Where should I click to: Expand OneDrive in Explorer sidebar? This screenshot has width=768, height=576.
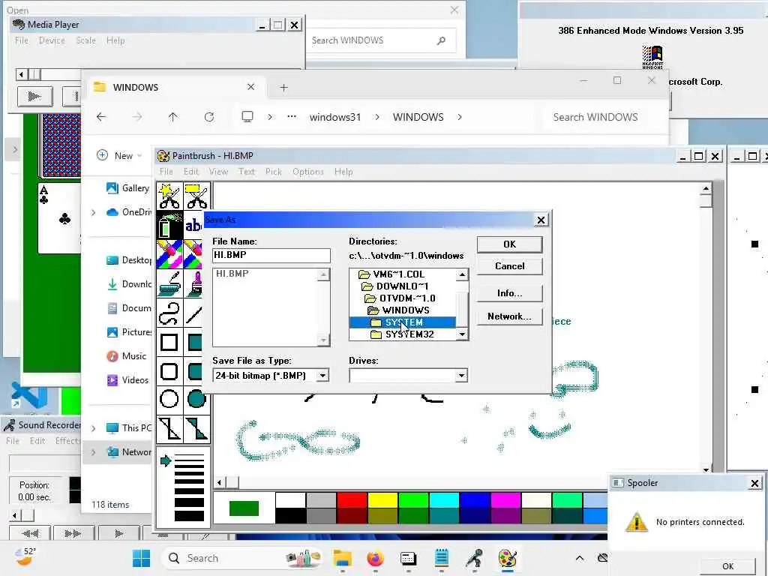(94, 212)
